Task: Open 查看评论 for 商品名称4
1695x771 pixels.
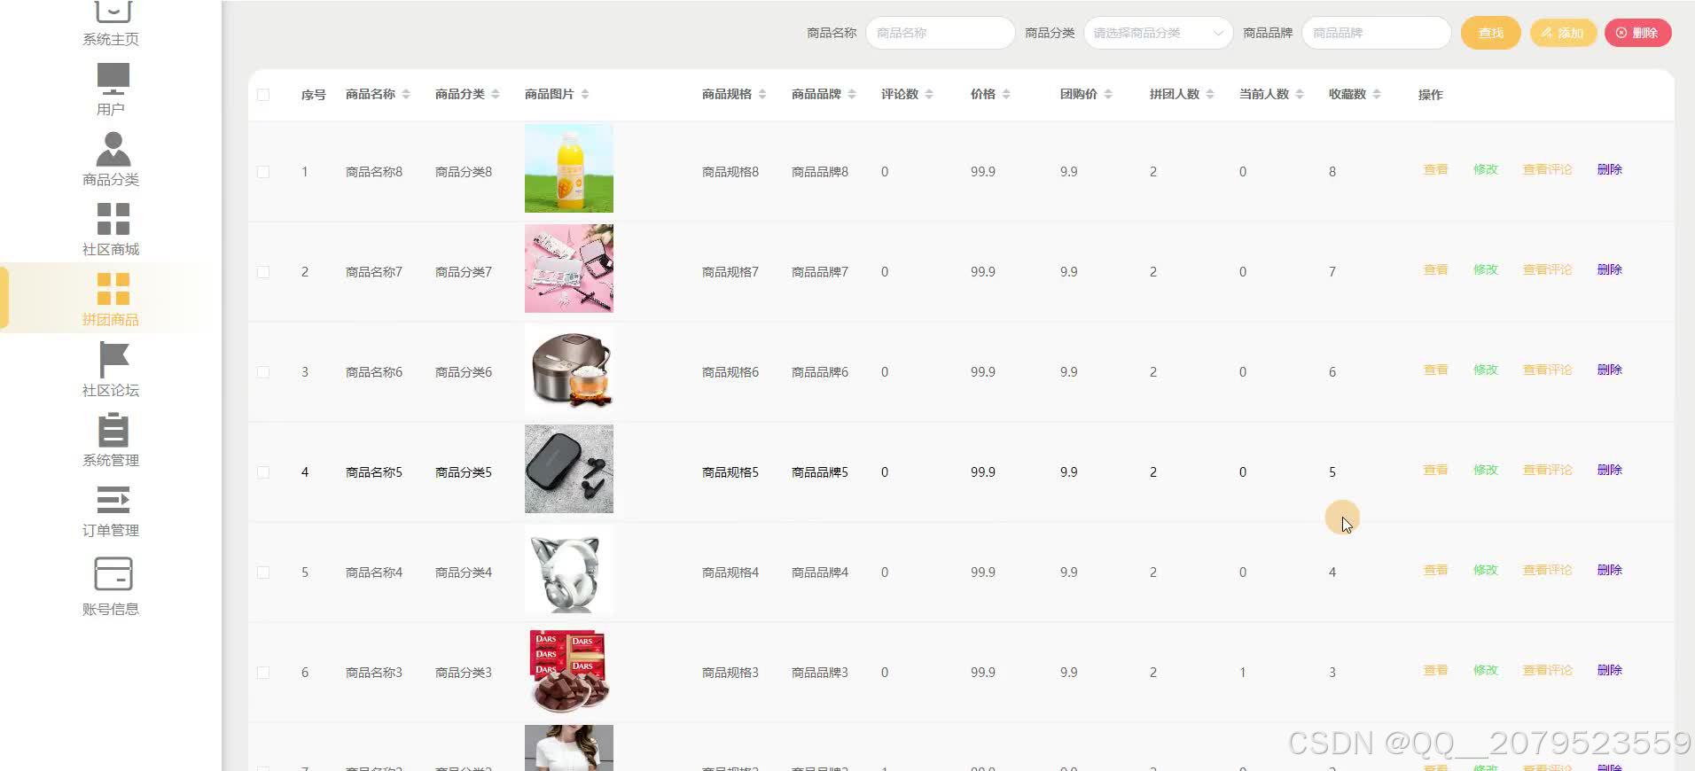Action: [x=1548, y=570]
